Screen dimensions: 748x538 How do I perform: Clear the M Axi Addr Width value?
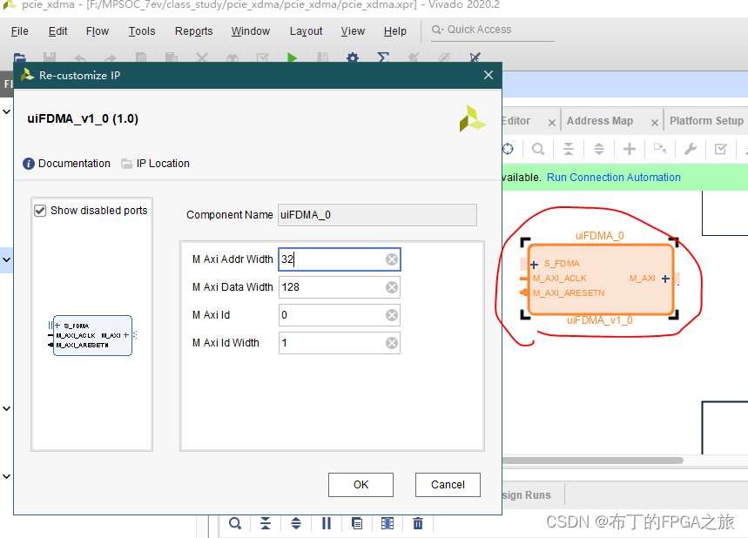pos(392,259)
